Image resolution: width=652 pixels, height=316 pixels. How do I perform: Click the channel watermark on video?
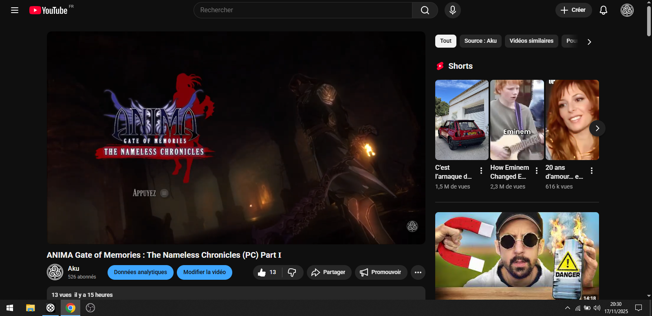coord(412,226)
